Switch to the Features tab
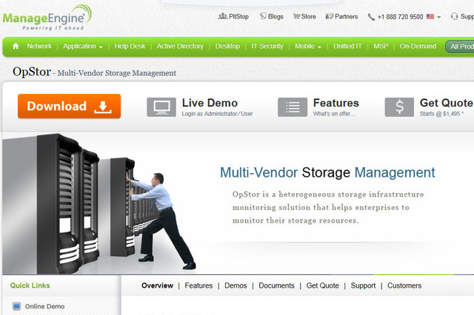Screen dimensions: 474x315 pos(198,285)
